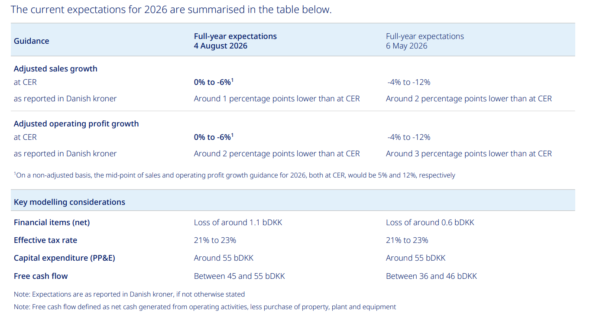Screen dimensions: 590x323
Task: Select the 4 August 2026 expectations header
Action: pos(235,41)
